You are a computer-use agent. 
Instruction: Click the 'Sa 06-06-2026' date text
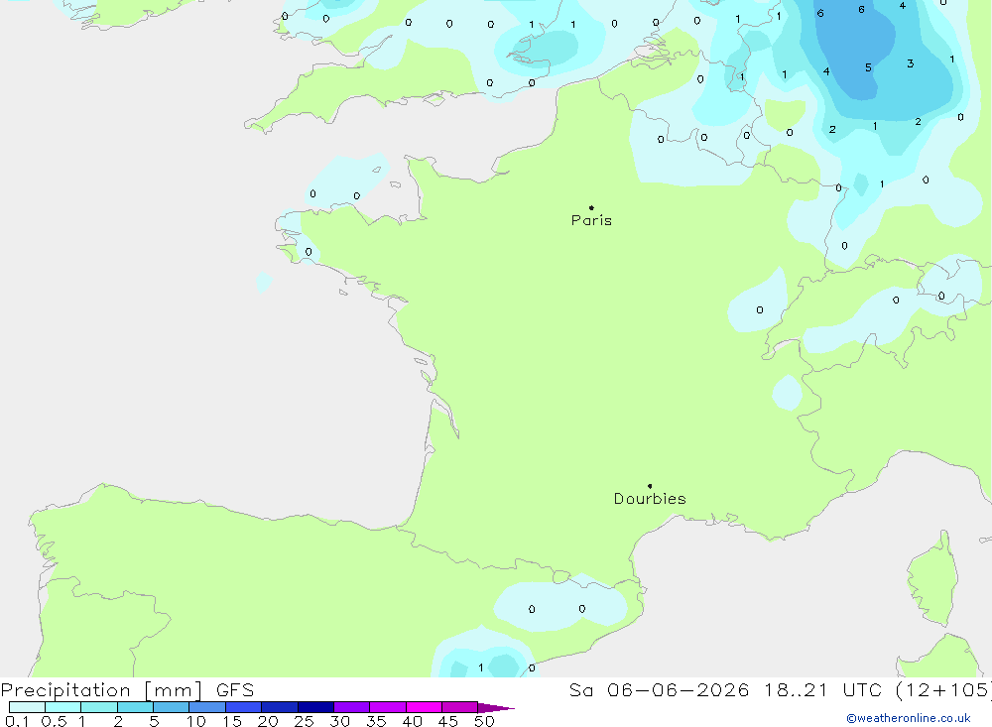click(659, 690)
